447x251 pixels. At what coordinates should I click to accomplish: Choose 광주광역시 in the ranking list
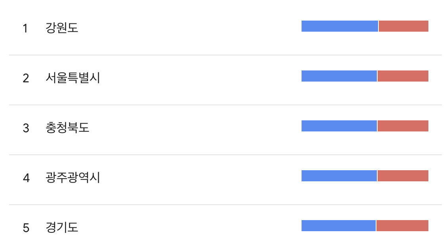click(73, 178)
